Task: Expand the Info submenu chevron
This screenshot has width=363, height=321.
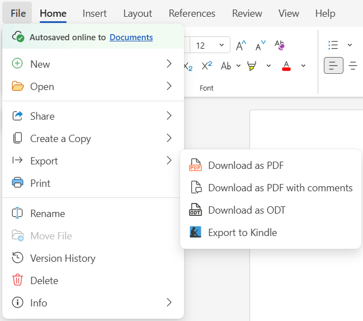Action: (169, 302)
